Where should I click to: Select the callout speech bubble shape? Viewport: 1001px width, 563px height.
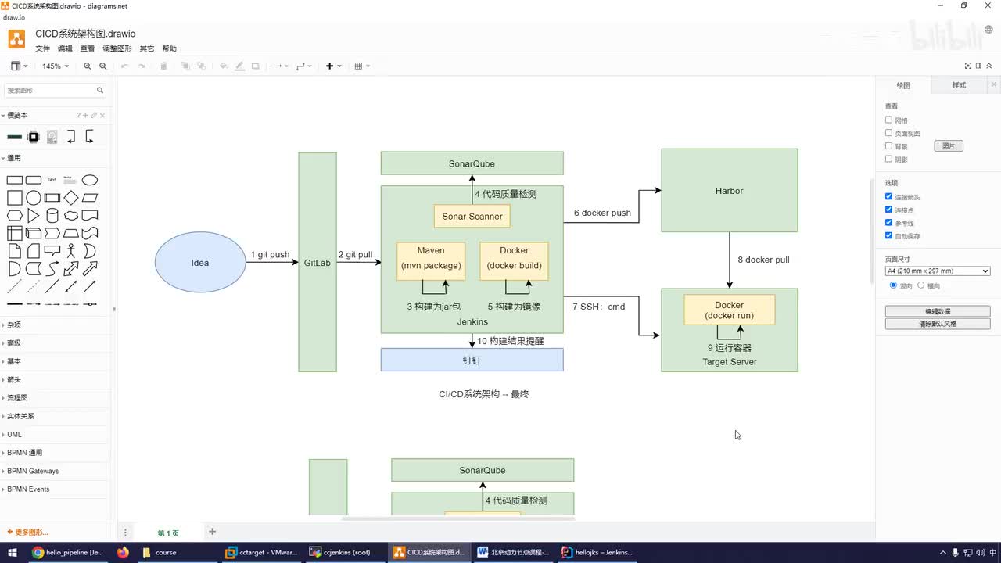click(52, 251)
